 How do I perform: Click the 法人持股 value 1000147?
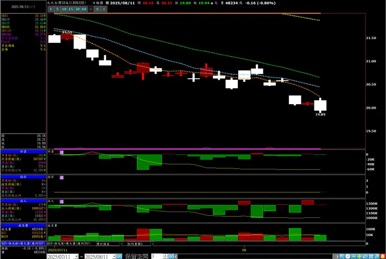(x=38, y=208)
